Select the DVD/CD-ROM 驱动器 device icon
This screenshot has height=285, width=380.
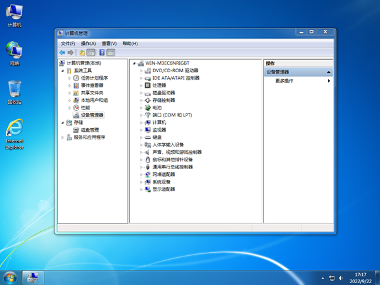pyautogui.click(x=148, y=70)
